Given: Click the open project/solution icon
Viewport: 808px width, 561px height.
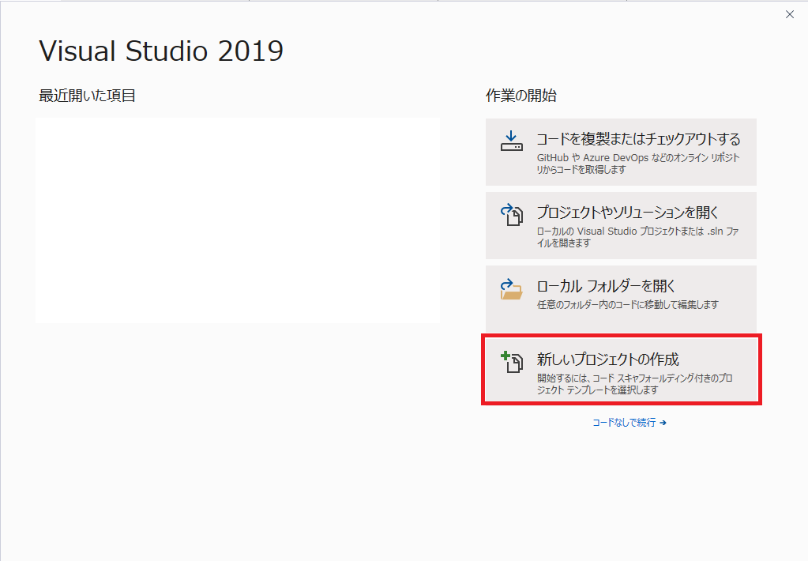Looking at the screenshot, I should pyautogui.click(x=513, y=216).
